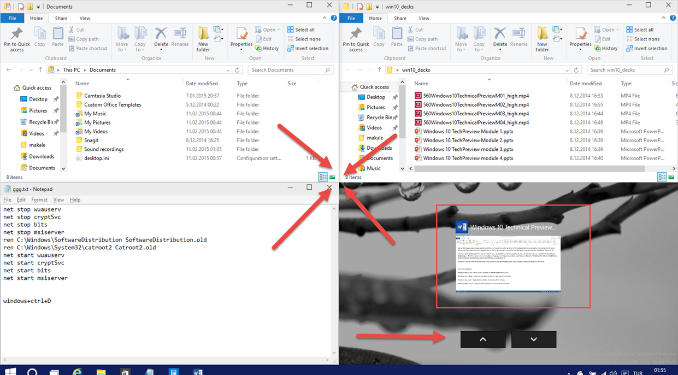This screenshot has height=375, width=678.
Task: Click Pin to Quick access in win10_decks window
Action: click(356, 39)
